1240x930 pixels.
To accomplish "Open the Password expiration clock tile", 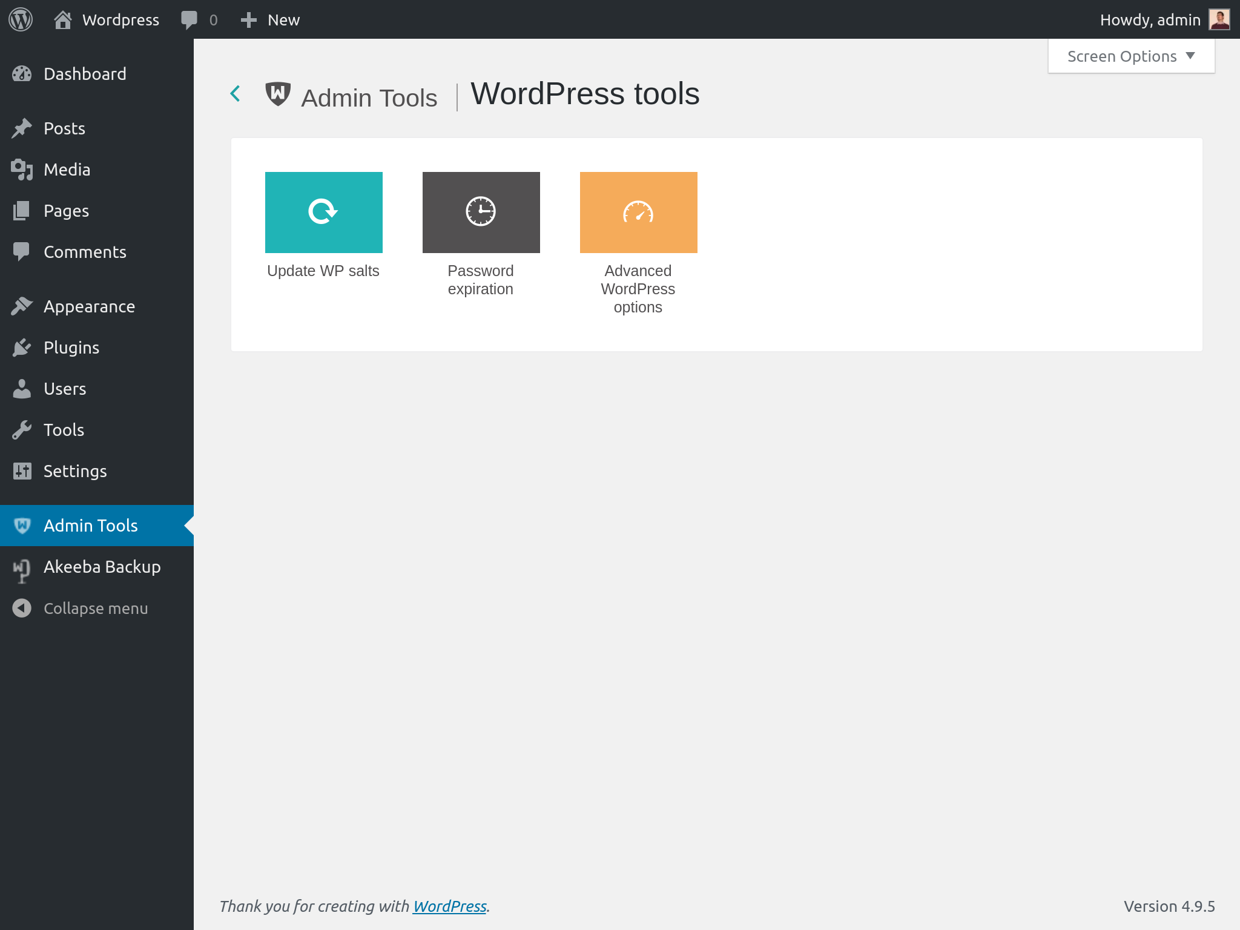I will click(481, 212).
